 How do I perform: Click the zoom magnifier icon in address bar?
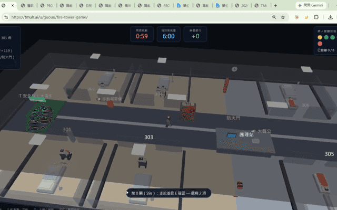[274, 17]
